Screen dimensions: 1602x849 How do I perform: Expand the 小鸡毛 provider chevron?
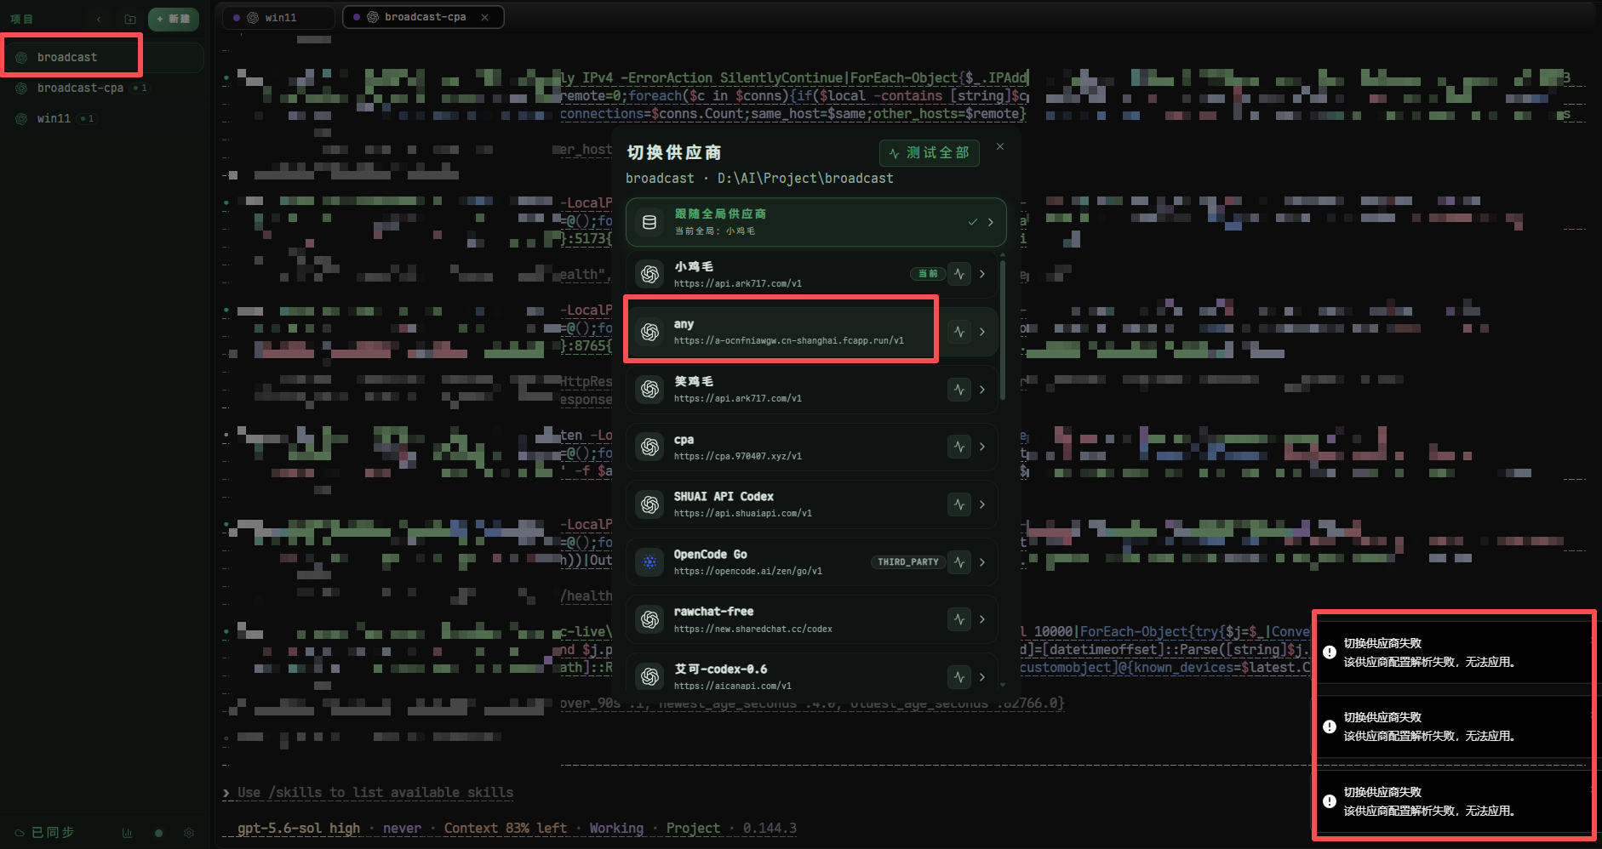coord(982,274)
